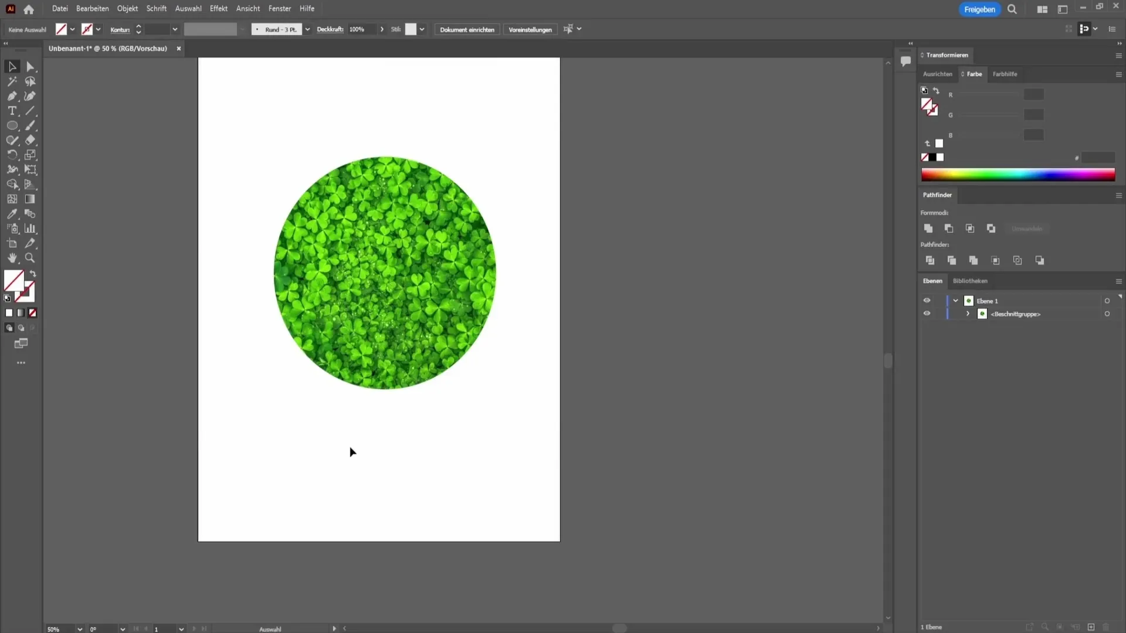Open the Fenster menu
Screen dimensions: 1126x633
(280, 9)
